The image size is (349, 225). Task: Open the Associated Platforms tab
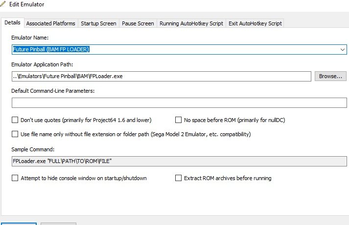coord(51,23)
